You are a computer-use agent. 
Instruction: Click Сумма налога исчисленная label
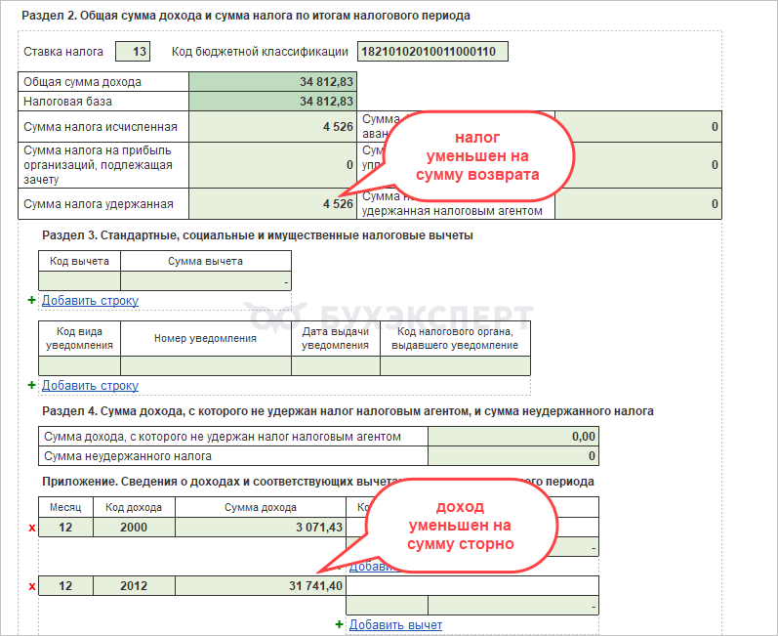click(101, 127)
